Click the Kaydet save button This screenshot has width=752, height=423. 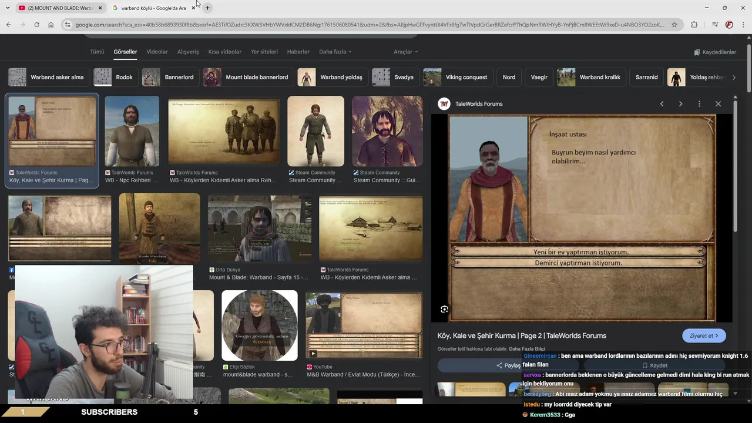point(654,365)
